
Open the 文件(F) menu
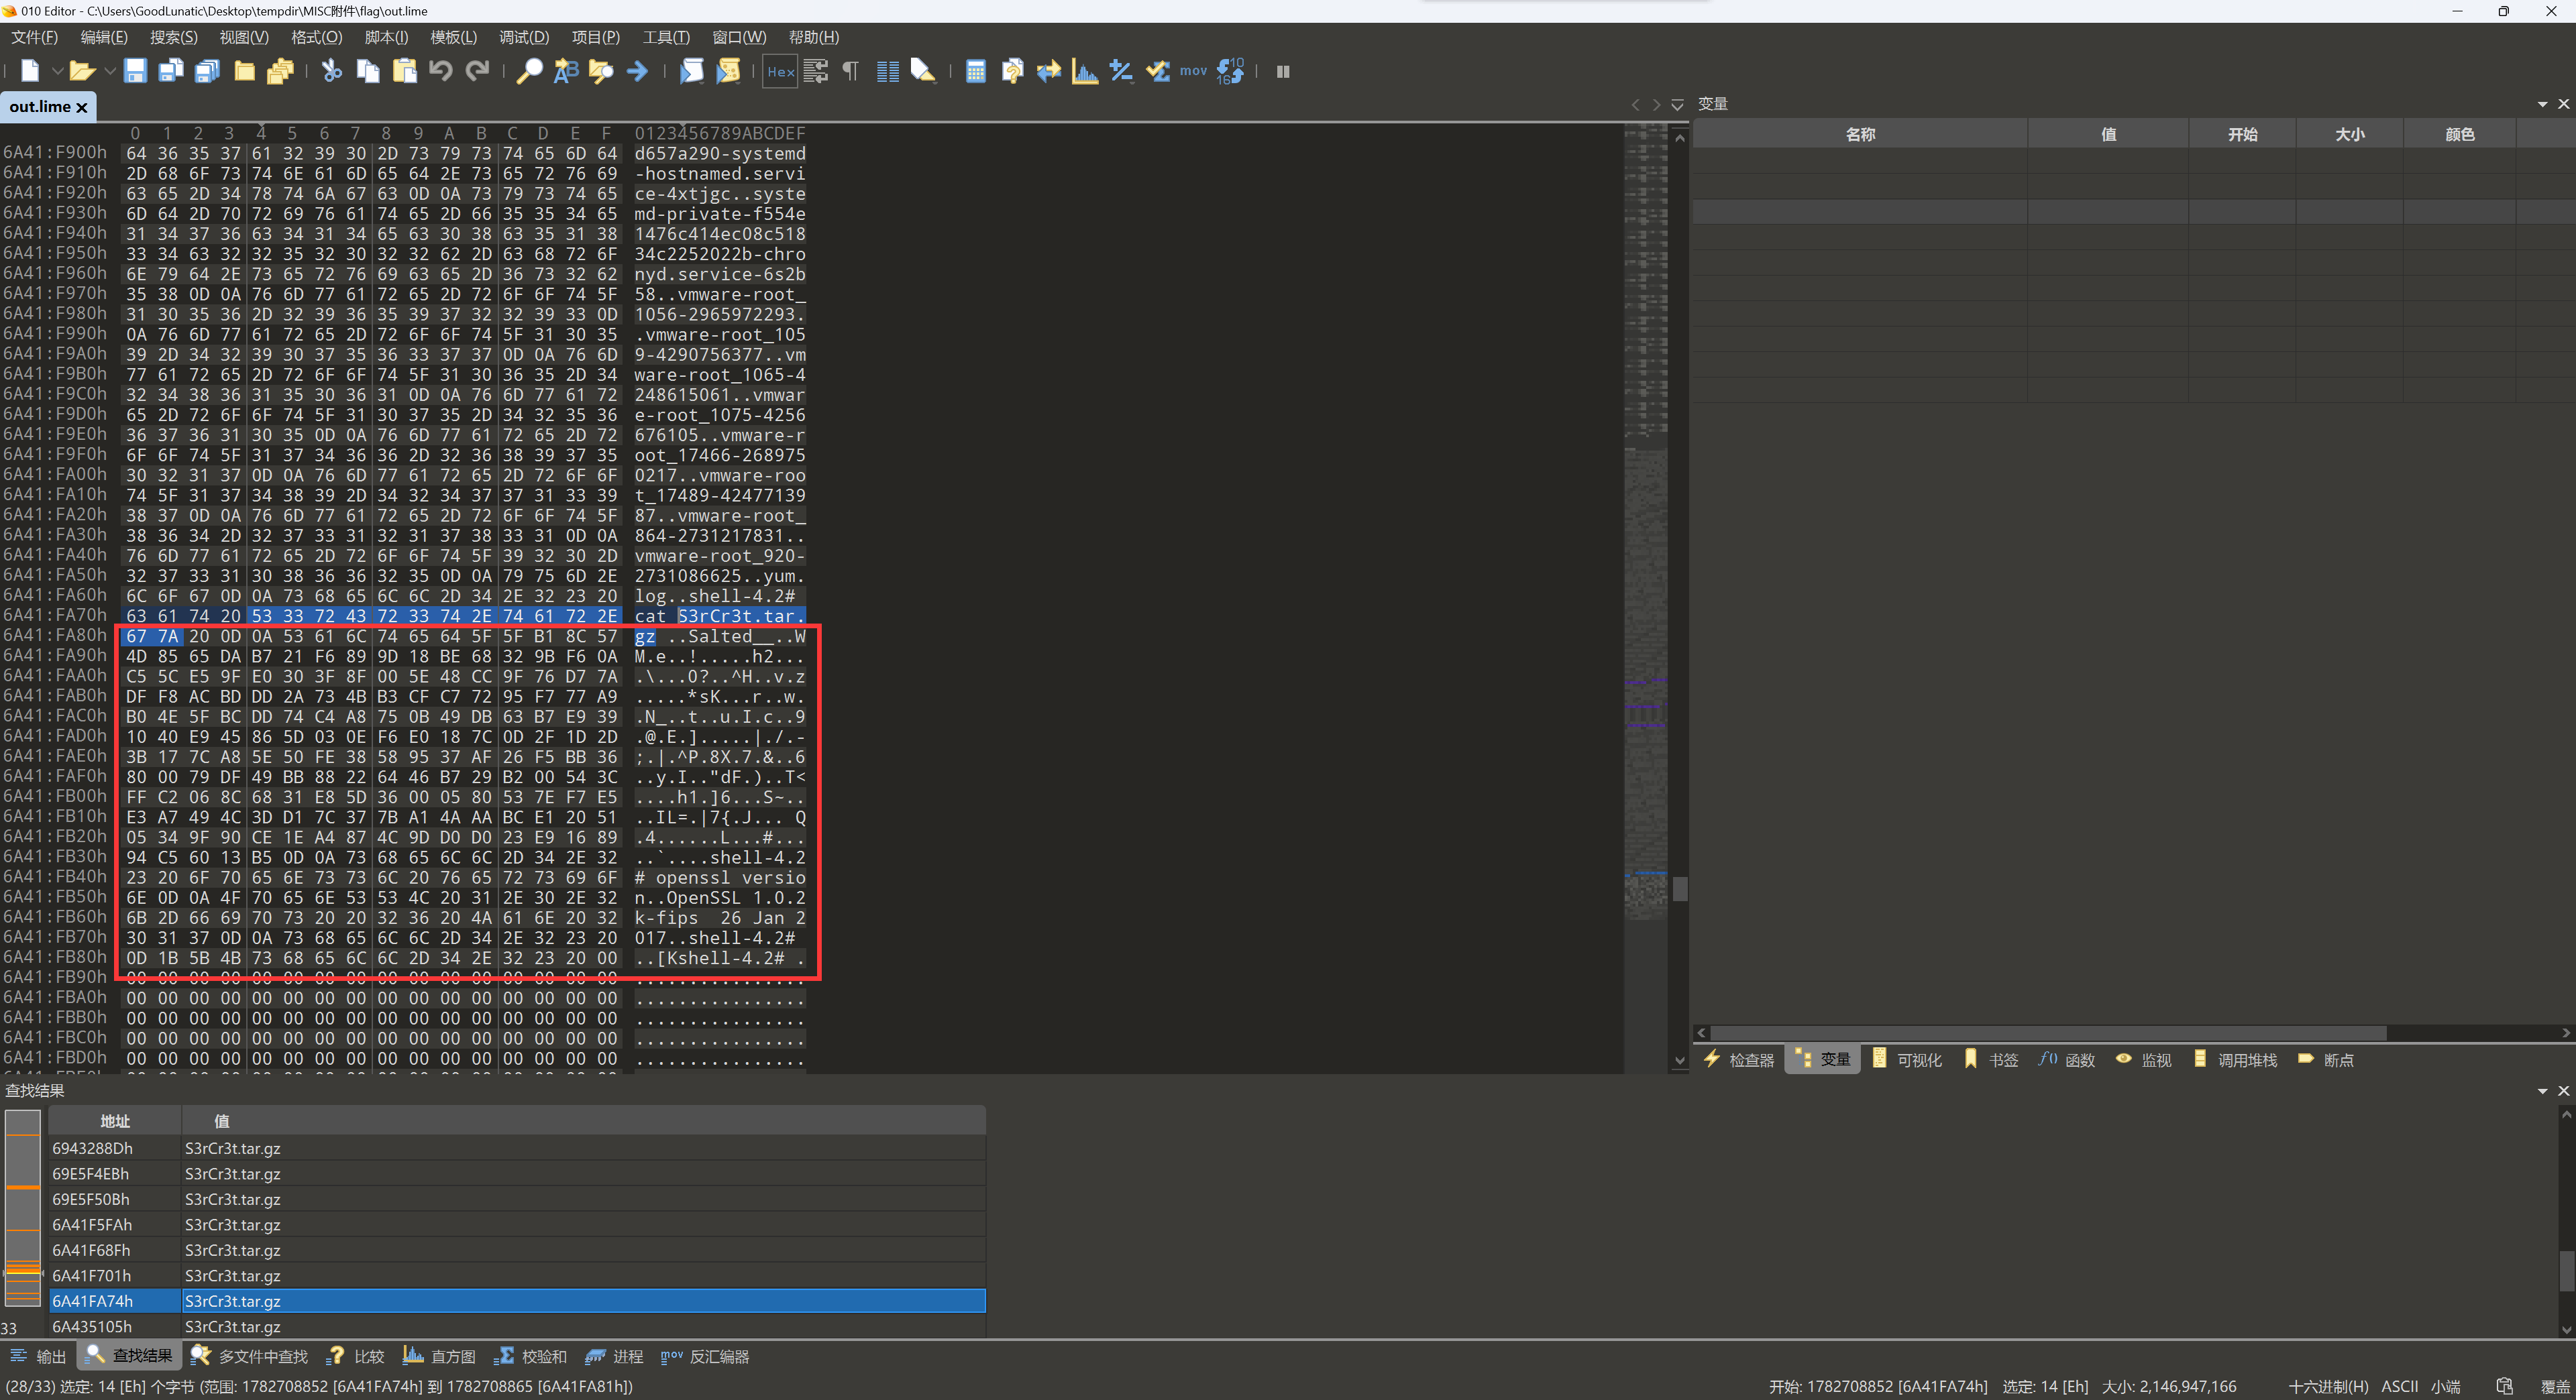pos(35,37)
